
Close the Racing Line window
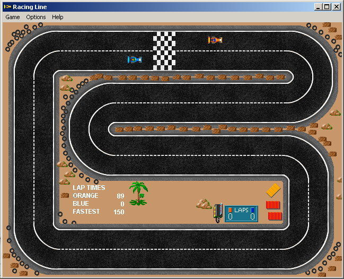tap(337, 7)
